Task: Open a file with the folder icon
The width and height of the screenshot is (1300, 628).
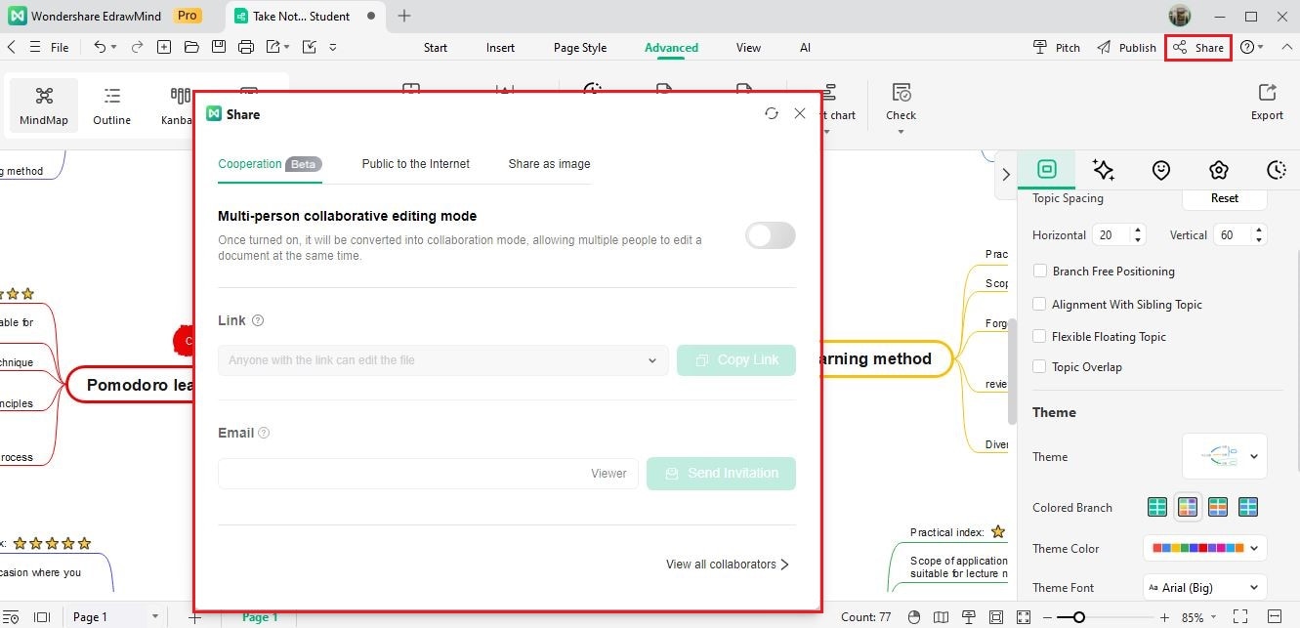Action: pyautogui.click(x=191, y=47)
